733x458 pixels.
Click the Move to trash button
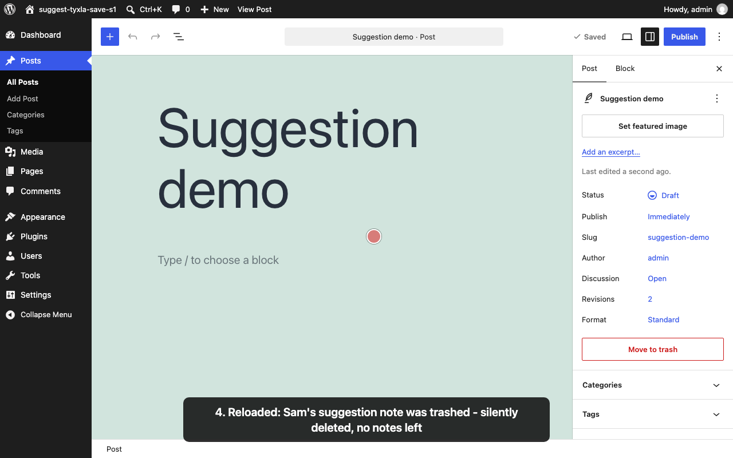coord(653,349)
